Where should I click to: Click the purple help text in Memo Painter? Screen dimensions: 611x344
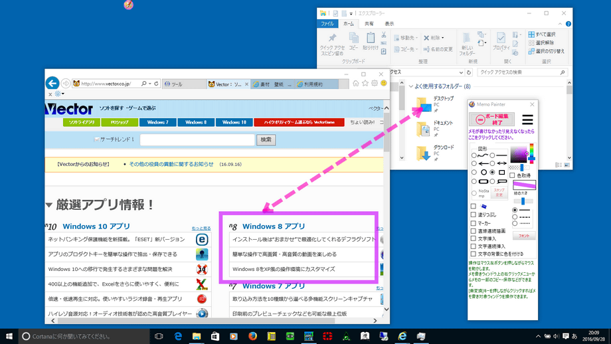[501, 134]
